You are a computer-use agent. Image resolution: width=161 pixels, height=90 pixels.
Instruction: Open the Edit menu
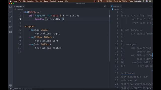(x=24, y=1)
